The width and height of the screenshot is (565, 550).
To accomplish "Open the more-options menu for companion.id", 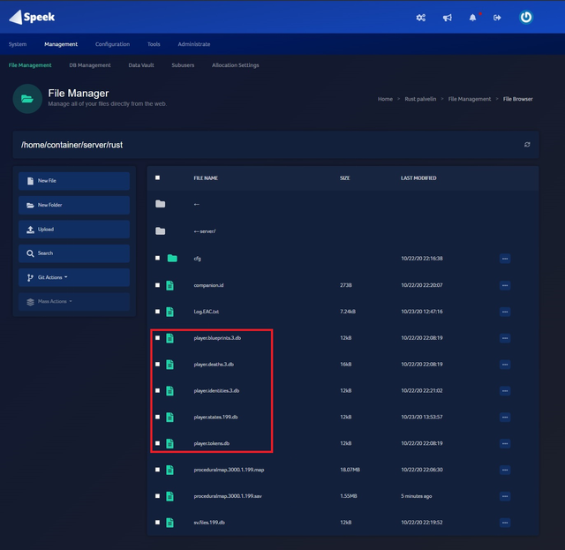I will pos(505,285).
